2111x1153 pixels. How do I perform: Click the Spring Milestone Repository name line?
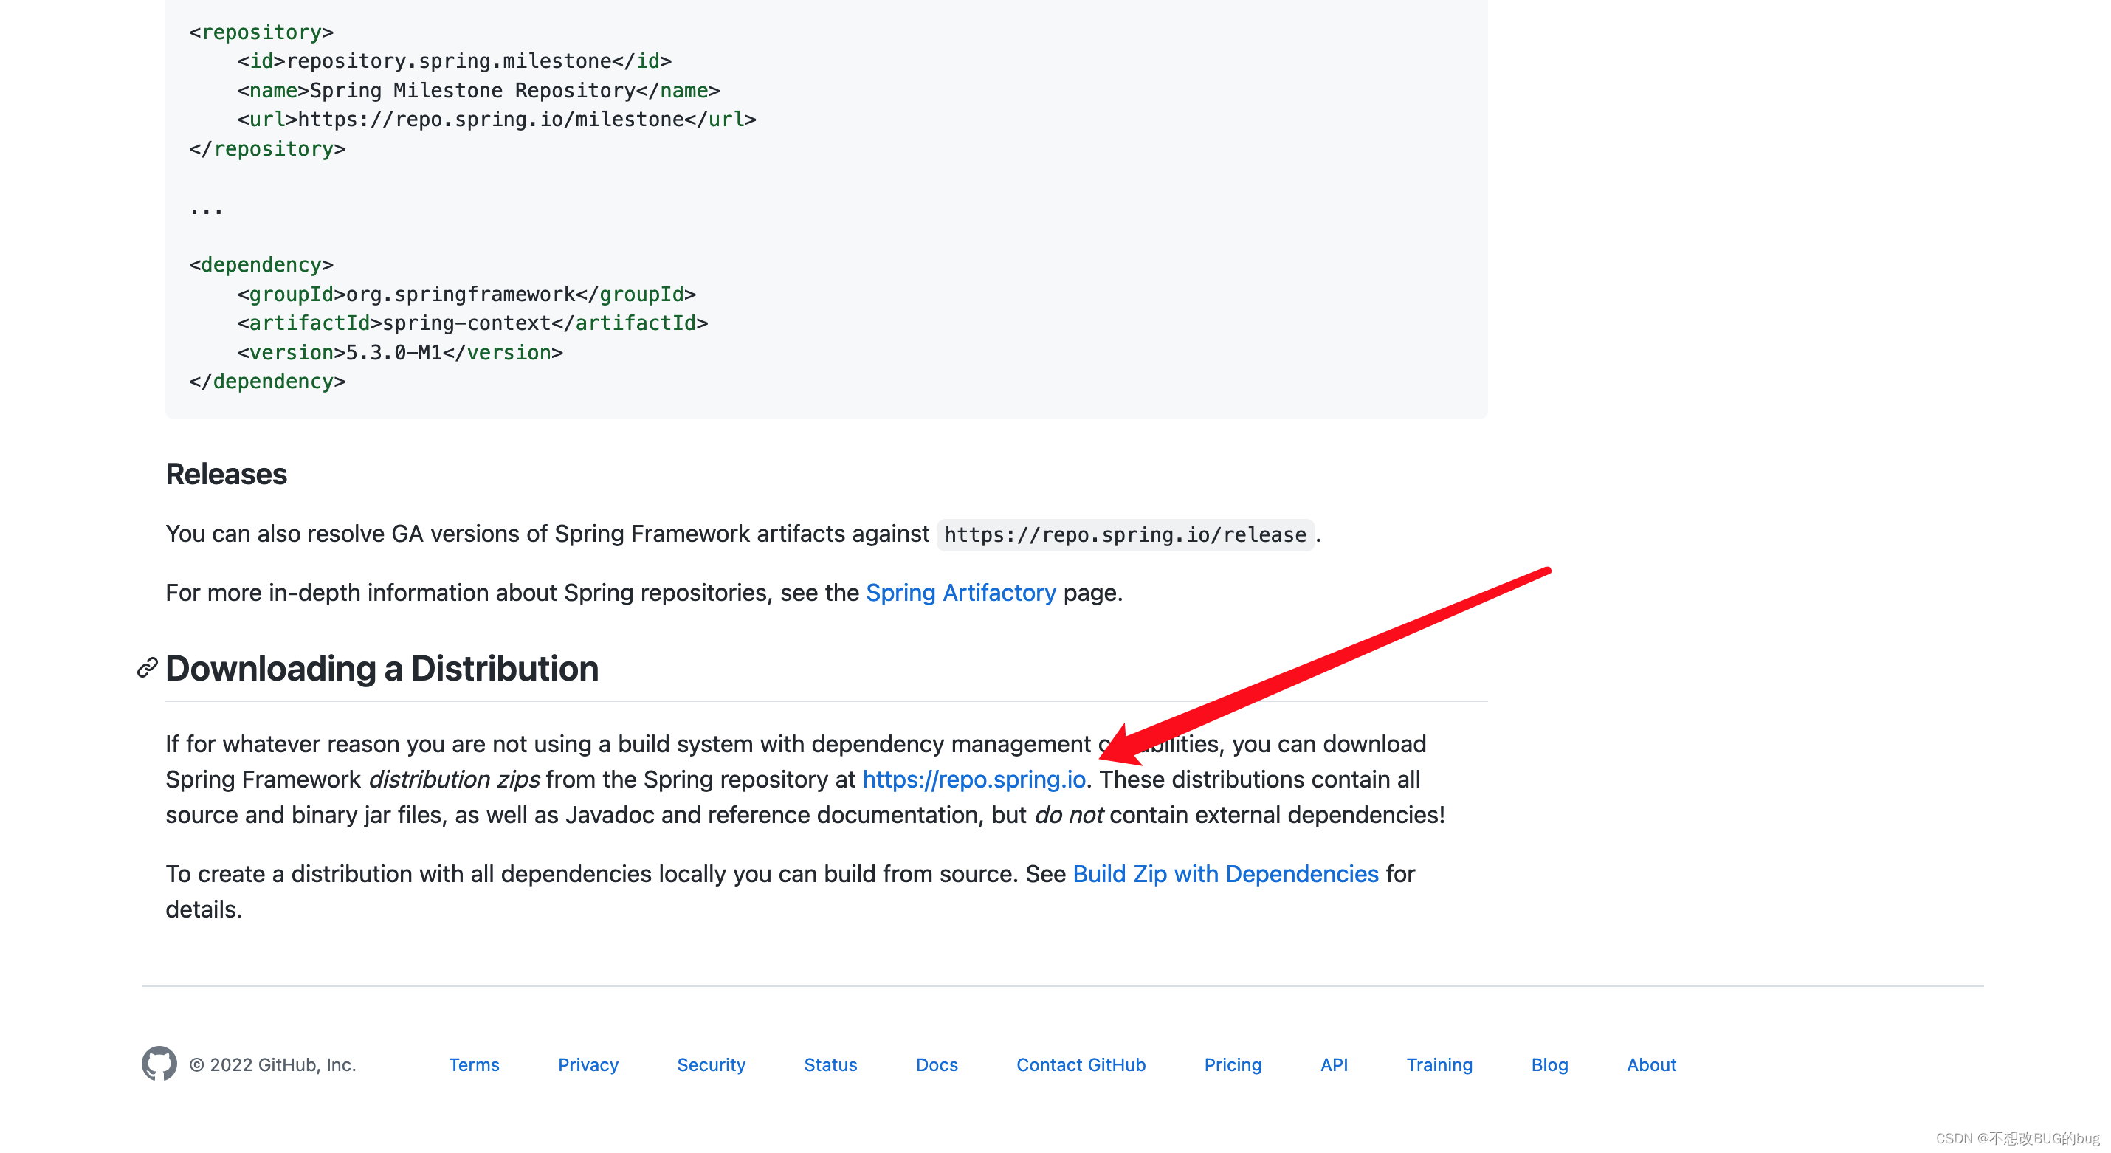tap(478, 90)
